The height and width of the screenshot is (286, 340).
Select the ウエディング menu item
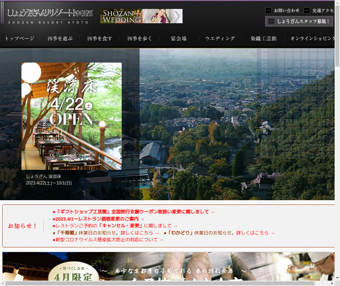[x=220, y=39]
